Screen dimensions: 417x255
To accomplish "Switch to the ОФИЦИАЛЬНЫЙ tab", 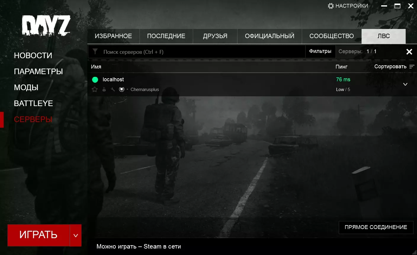I will pyautogui.click(x=270, y=36).
